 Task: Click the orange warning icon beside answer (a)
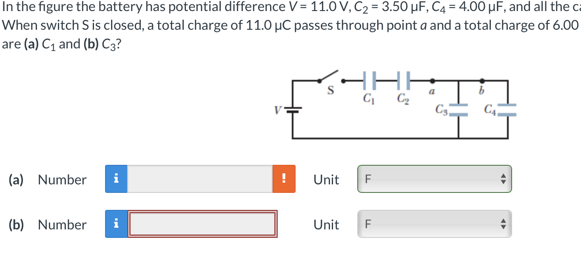(284, 179)
